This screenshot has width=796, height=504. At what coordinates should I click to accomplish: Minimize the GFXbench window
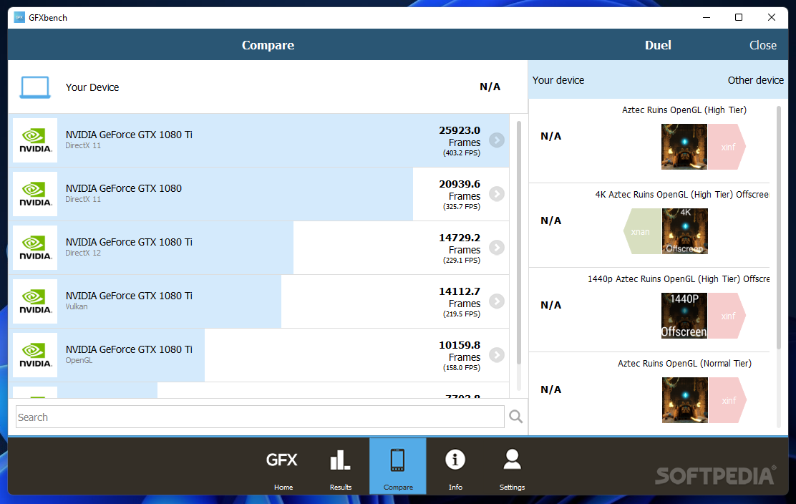706,17
